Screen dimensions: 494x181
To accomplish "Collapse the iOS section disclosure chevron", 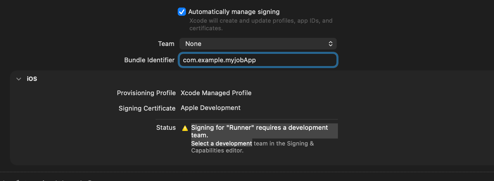I will [x=19, y=79].
